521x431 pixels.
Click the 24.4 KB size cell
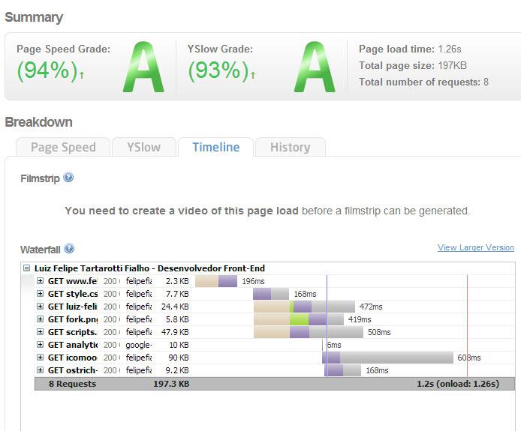tap(175, 307)
